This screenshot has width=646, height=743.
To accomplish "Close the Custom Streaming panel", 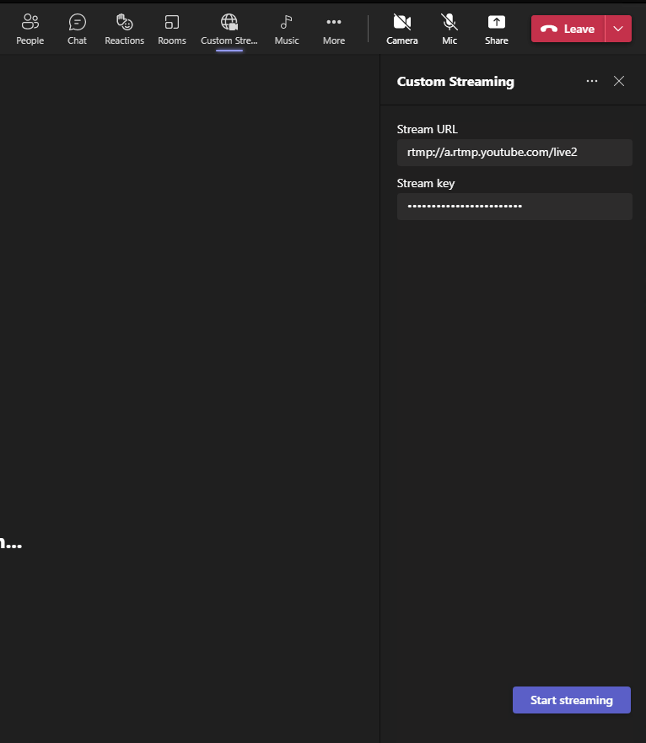I will [x=619, y=81].
